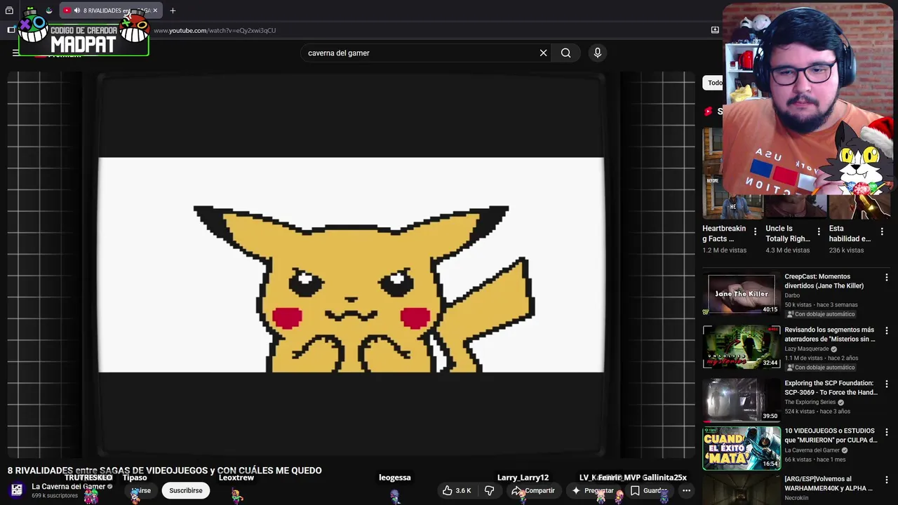Click the magnifying glass search button

(565, 53)
